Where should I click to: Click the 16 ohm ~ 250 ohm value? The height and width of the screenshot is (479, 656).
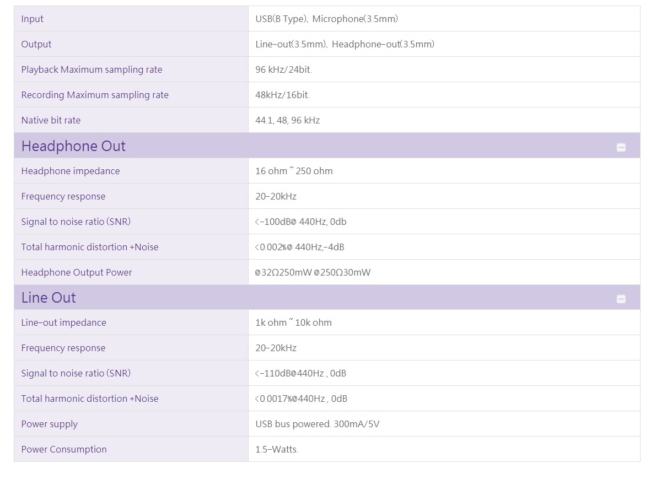coord(294,171)
